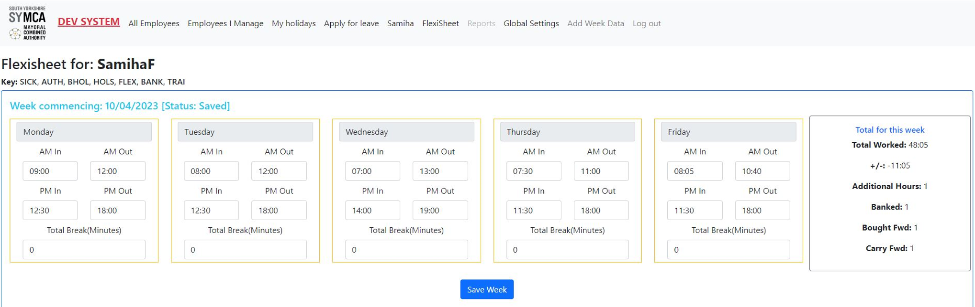Open the DEV SYSTEM link

tap(89, 22)
